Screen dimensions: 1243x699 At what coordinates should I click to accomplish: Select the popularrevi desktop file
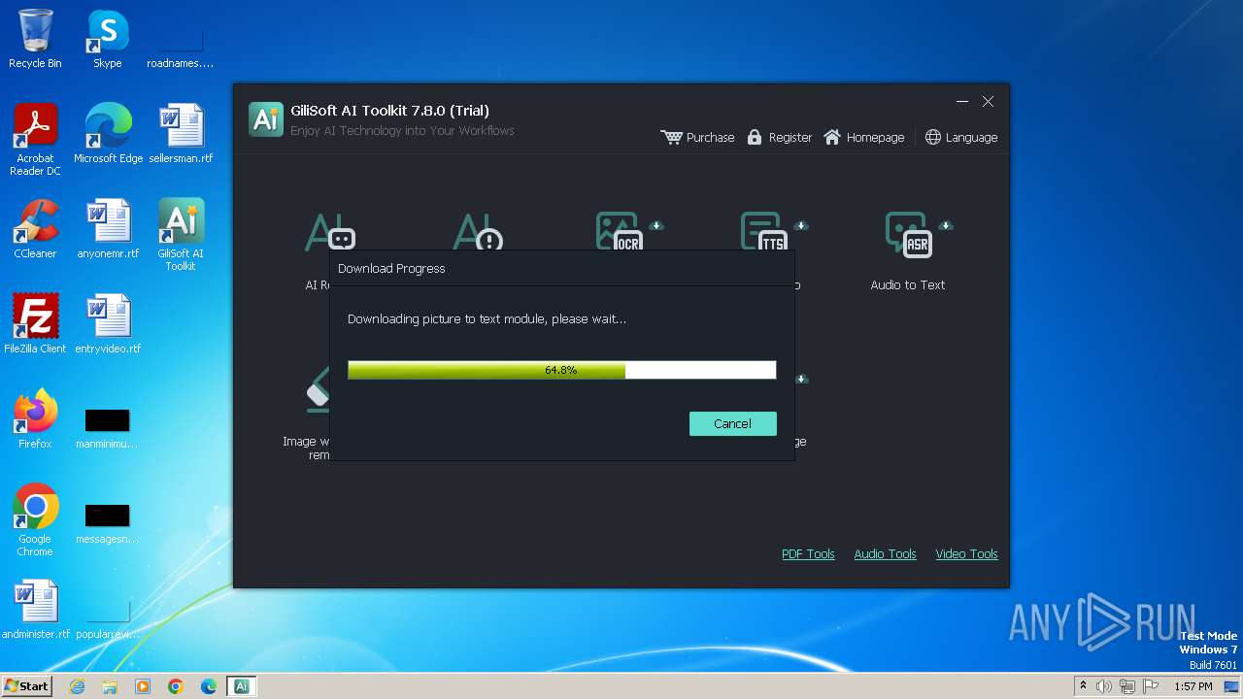pos(108,619)
